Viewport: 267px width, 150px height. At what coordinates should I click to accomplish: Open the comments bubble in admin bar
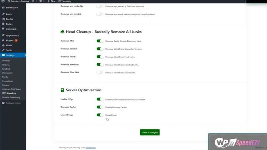(x=40, y=1)
